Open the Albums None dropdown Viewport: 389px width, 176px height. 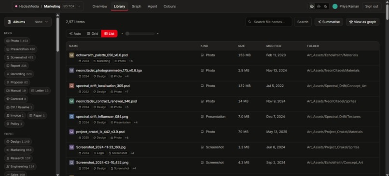point(41,22)
